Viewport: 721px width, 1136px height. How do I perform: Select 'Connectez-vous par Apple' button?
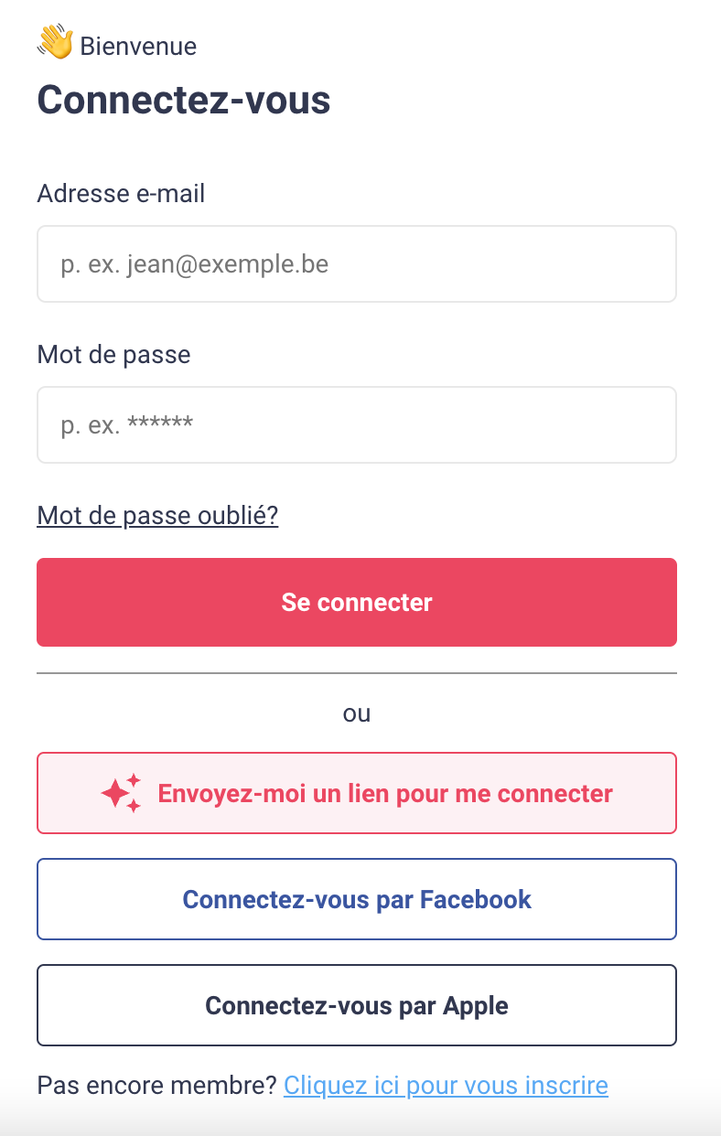coord(357,1005)
